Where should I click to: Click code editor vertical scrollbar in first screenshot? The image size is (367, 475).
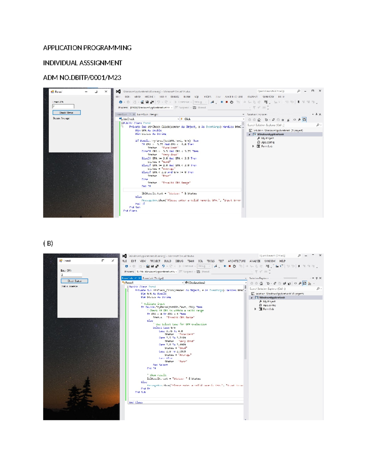[243, 168]
